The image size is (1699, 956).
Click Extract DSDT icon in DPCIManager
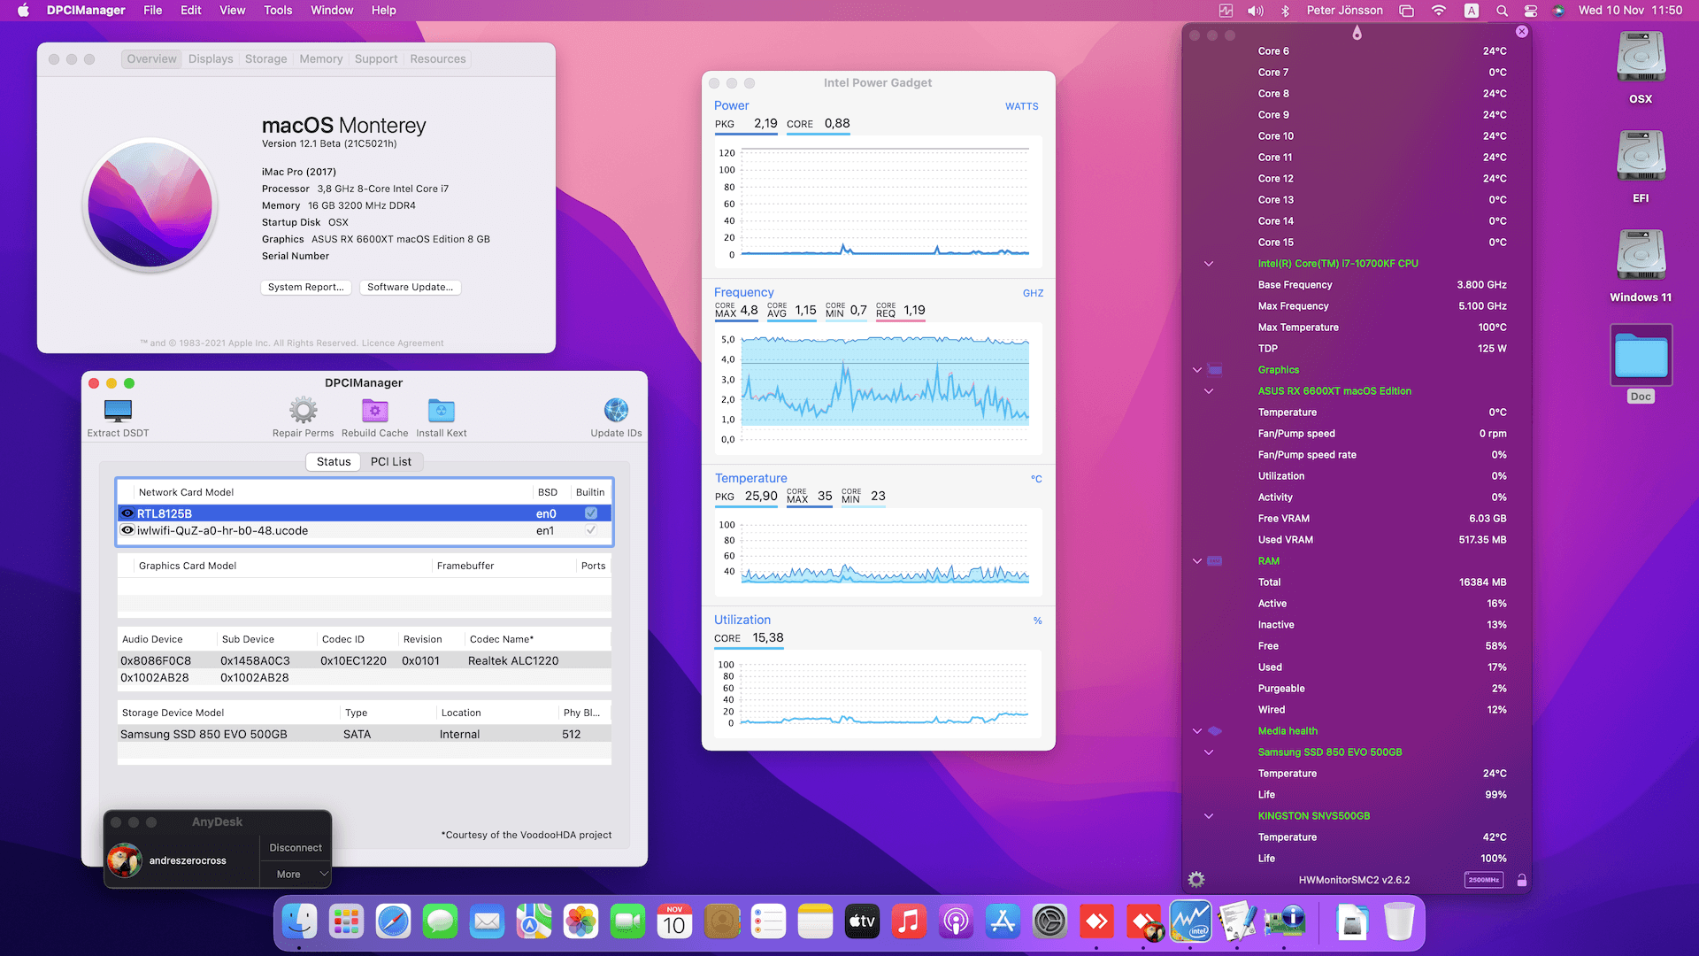coord(118,411)
